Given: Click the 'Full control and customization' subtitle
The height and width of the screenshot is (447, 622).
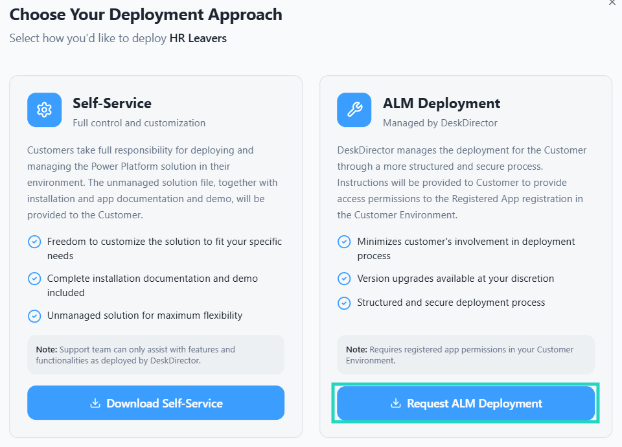Looking at the screenshot, I should click(x=139, y=123).
